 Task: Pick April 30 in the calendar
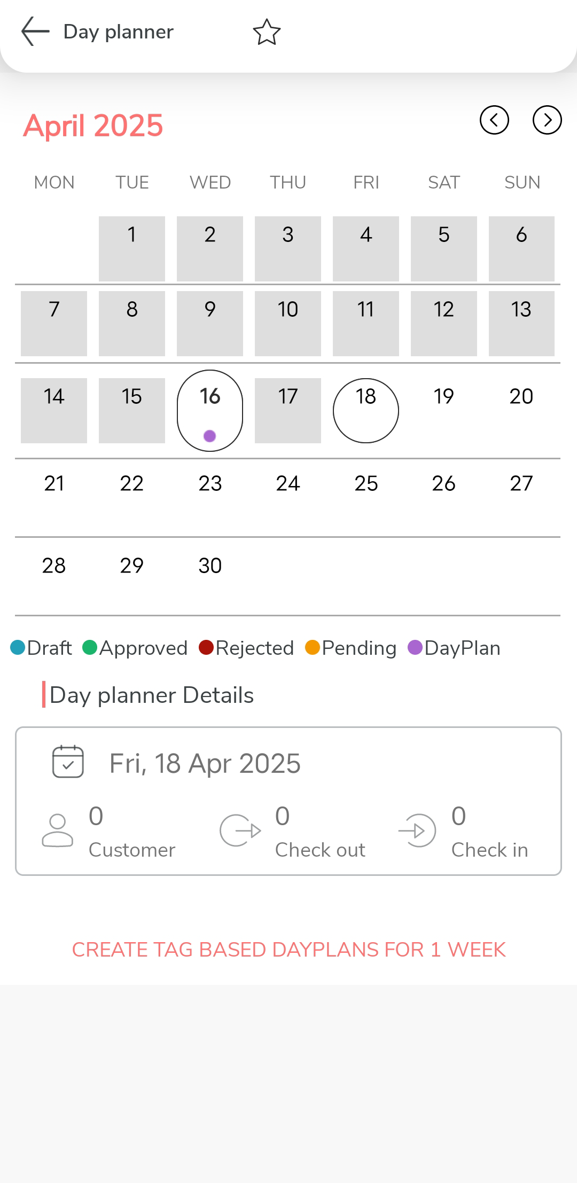(210, 566)
